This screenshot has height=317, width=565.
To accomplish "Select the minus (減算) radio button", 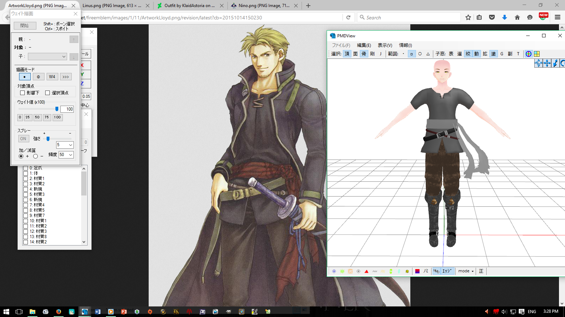I will click(x=35, y=156).
